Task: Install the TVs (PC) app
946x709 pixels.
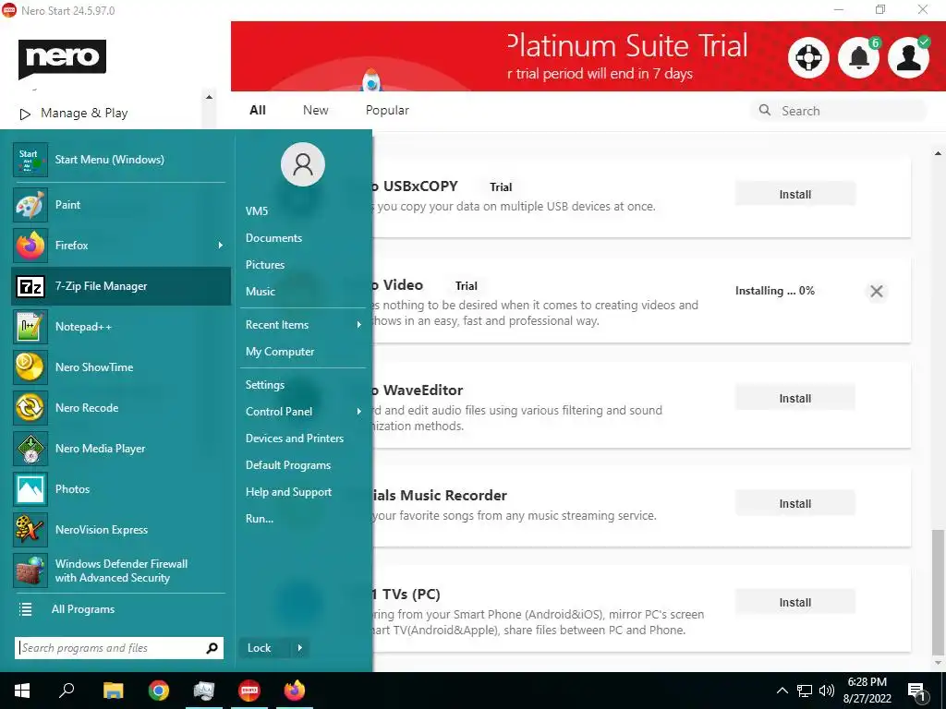Action: click(x=794, y=602)
